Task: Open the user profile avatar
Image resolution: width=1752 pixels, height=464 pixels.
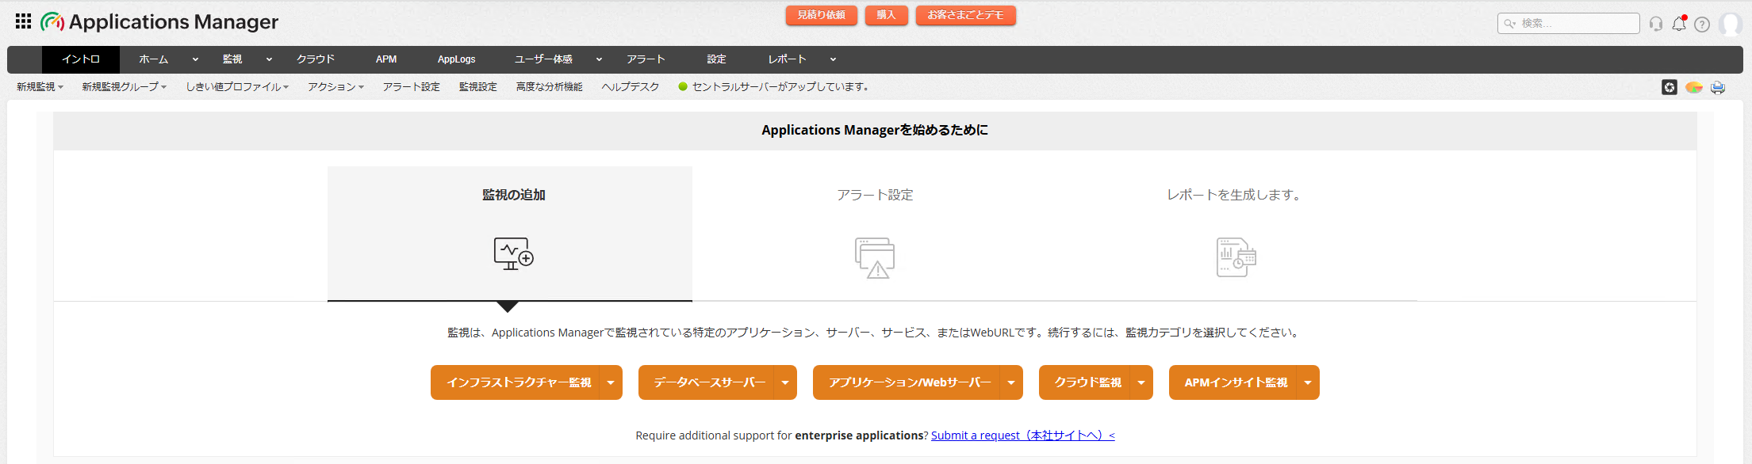Action: point(1730,24)
